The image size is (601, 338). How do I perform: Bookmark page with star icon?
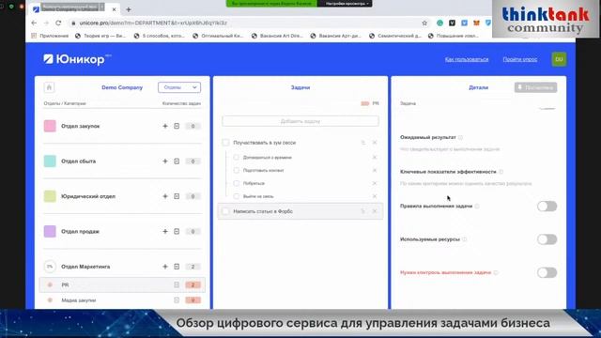click(x=424, y=23)
